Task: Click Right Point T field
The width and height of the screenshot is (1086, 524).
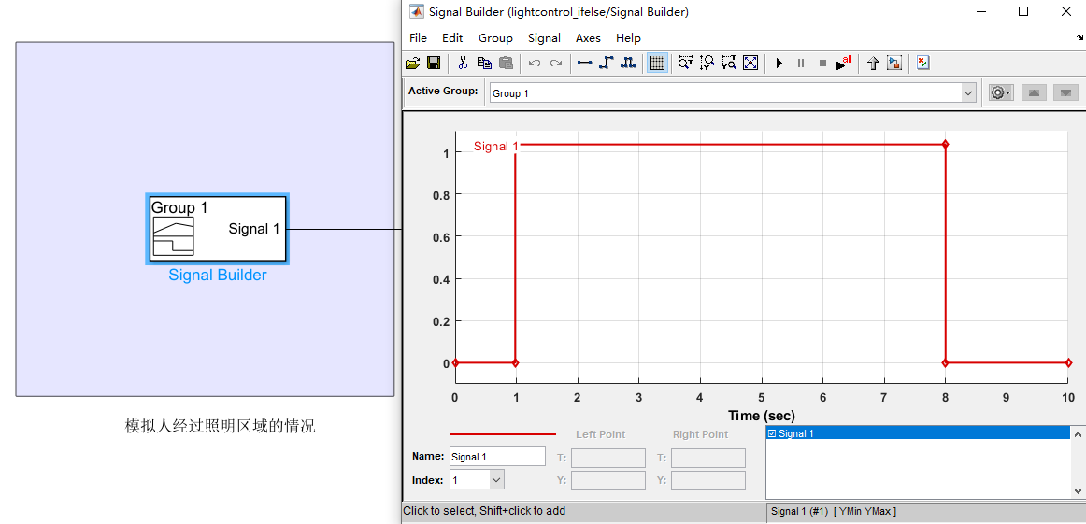Action: [707, 459]
